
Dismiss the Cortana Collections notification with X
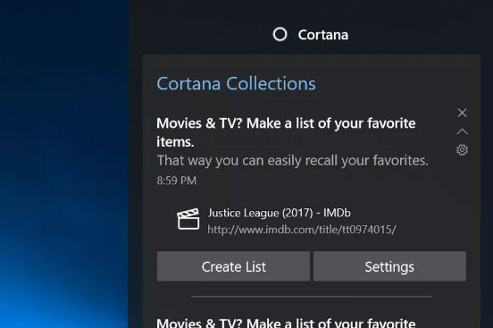click(x=462, y=113)
